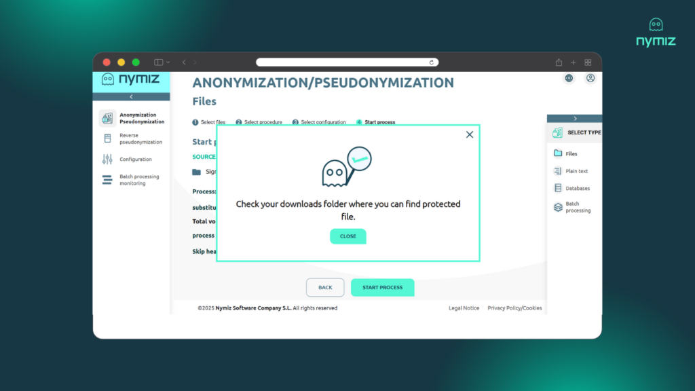Image resolution: width=695 pixels, height=391 pixels.
Task: Choose the Plain text type option
Action: pyautogui.click(x=576, y=171)
